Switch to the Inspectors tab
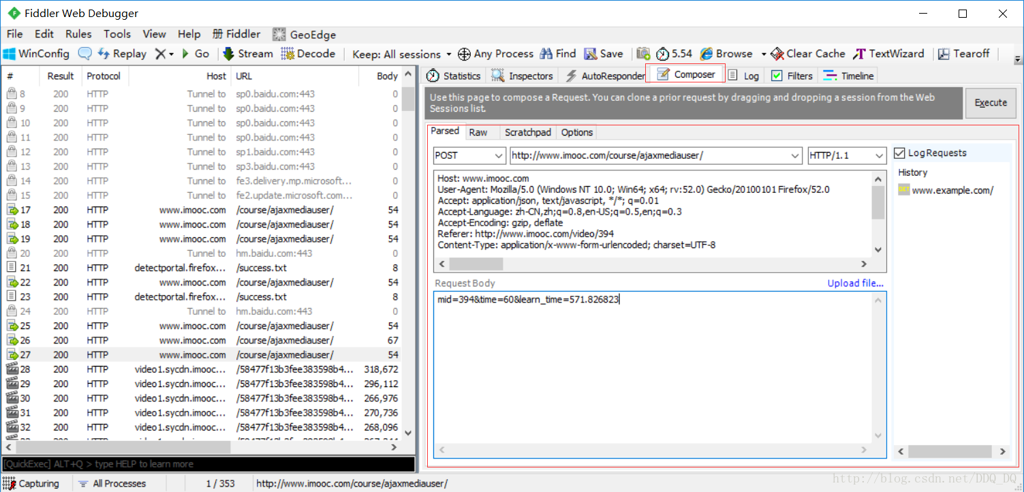Viewport: 1024px width, 492px height. tap(523, 76)
